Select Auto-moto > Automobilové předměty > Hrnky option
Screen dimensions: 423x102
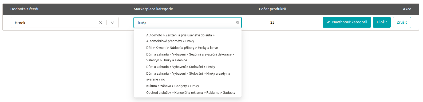click(x=188, y=38)
